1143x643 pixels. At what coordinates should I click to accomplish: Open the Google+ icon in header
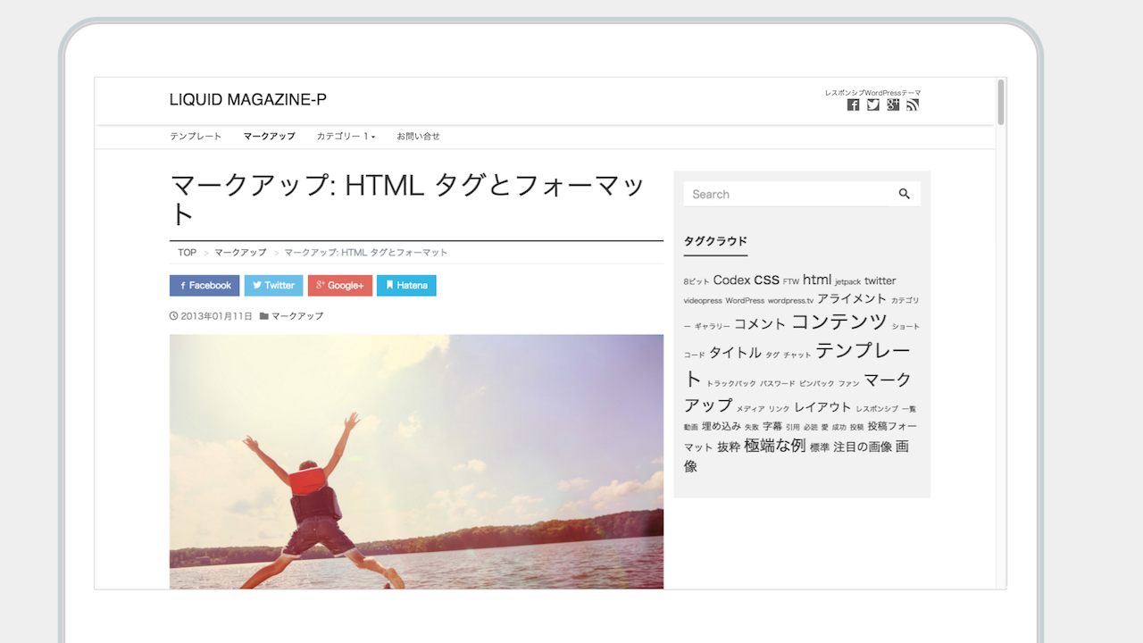(x=893, y=105)
